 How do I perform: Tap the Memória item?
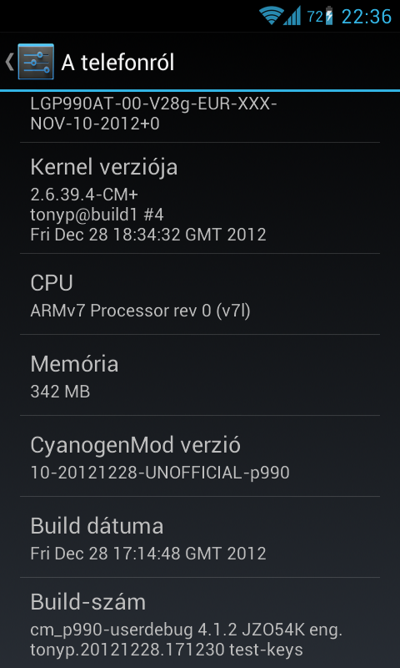[x=200, y=375]
